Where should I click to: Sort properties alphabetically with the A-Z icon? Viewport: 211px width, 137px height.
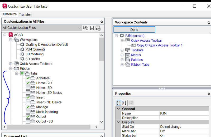[x=124, y=103]
